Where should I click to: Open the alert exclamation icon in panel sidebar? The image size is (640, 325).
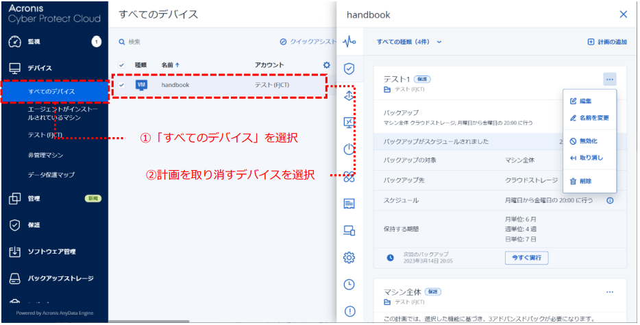click(349, 311)
